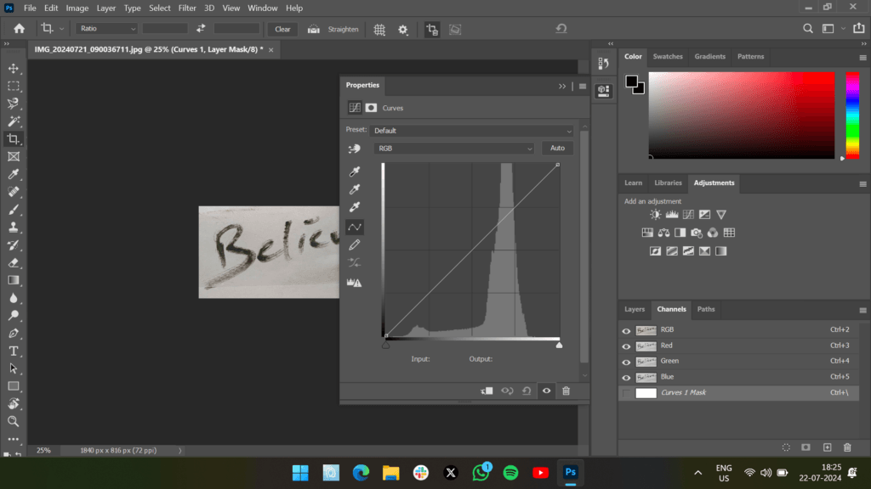The height and width of the screenshot is (489, 871).
Task: Open the Layer menu
Action: 106,8
